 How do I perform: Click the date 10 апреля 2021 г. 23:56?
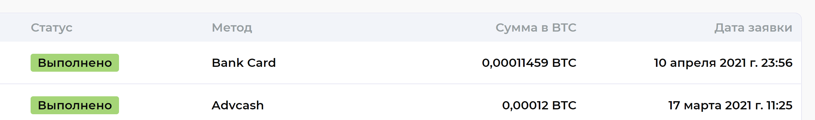click(723, 63)
